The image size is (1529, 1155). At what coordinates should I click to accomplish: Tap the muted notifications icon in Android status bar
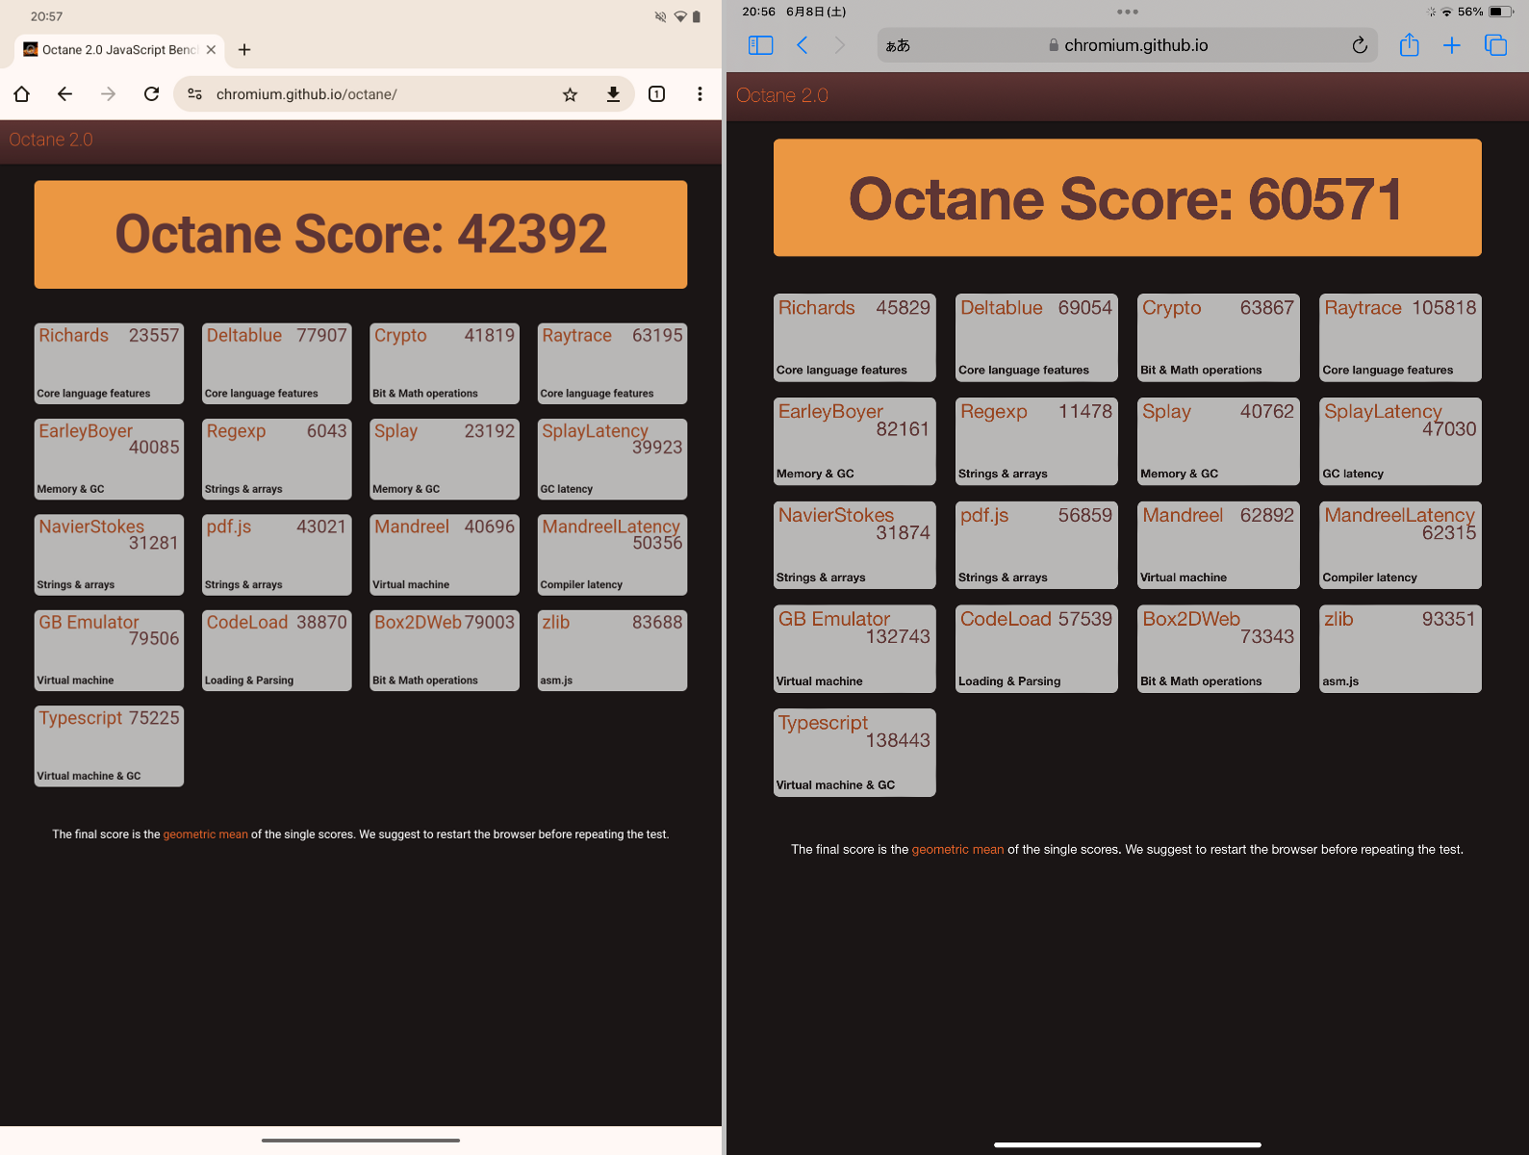[x=660, y=16]
